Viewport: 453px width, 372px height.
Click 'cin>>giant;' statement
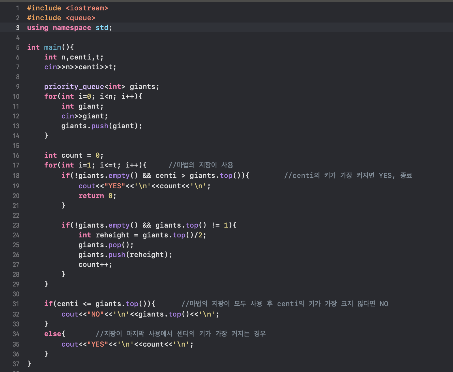point(85,116)
